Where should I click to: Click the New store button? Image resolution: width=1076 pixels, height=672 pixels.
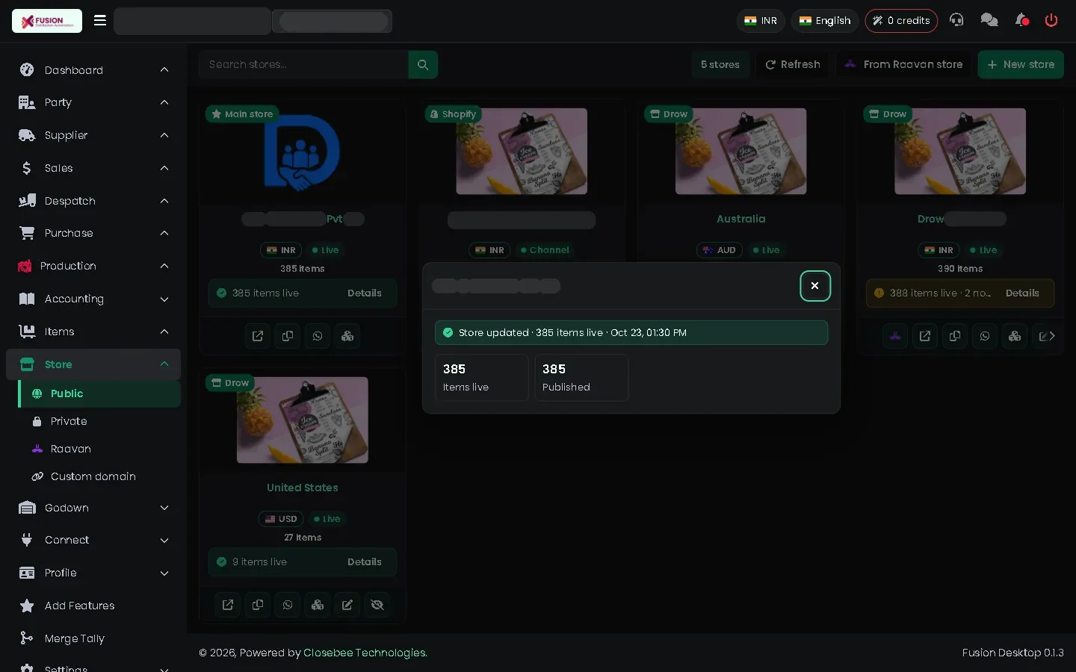[x=1021, y=64]
